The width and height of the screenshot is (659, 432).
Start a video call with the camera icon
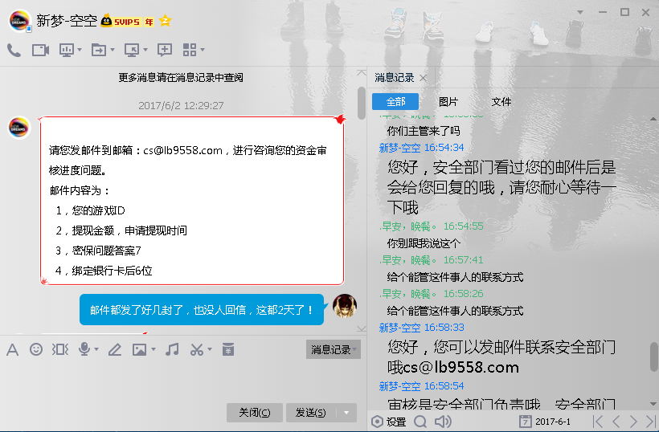(x=41, y=51)
